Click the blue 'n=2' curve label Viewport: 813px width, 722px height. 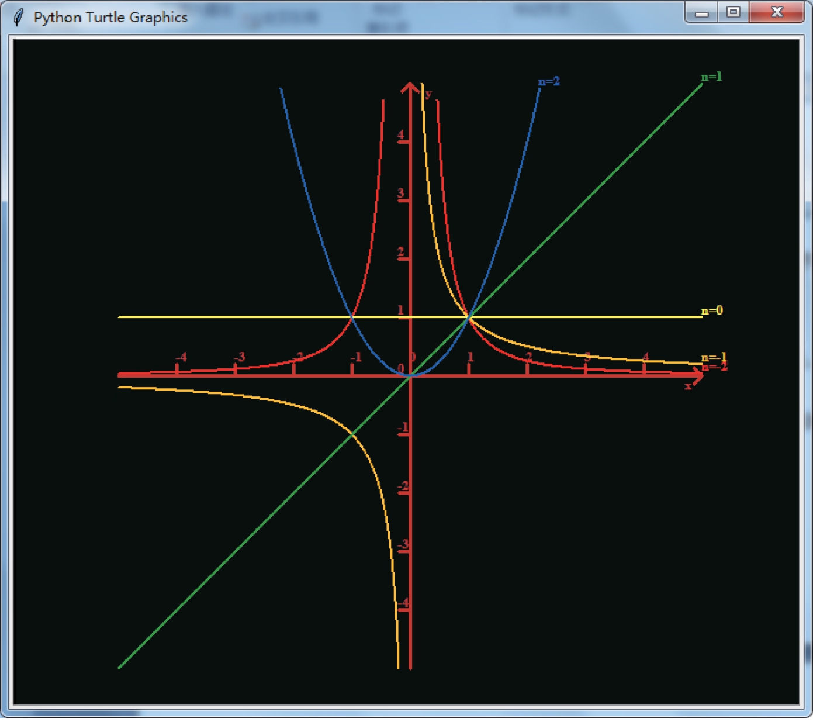tap(549, 81)
